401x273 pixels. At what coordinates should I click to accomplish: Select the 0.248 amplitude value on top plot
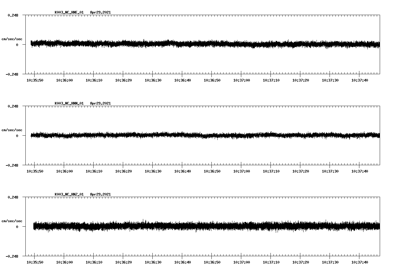(14, 14)
